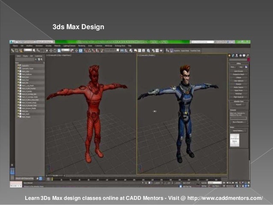This screenshot has width=273, height=205.
Task: Choose the Bind to Space Warp tool
Action: 21,51
